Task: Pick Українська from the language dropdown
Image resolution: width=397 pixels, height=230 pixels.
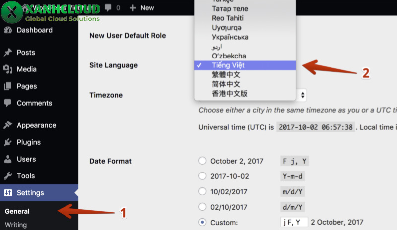Action: click(x=230, y=37)
